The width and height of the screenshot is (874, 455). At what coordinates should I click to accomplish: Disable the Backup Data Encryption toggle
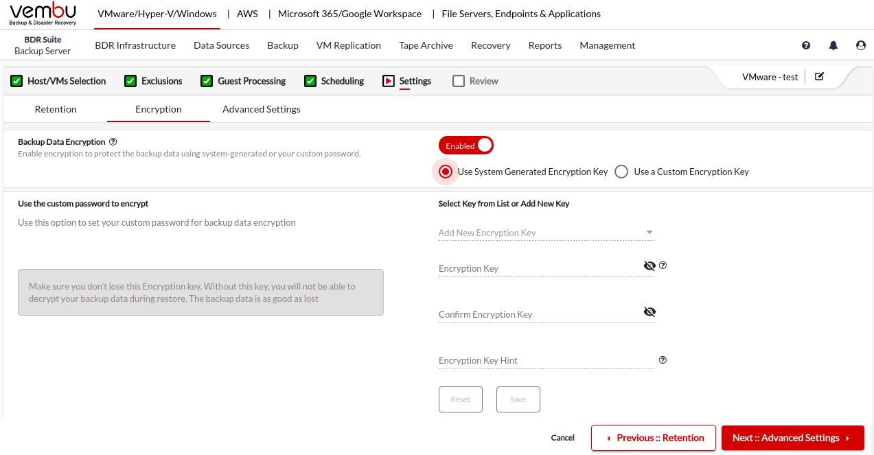click(466, 145)
